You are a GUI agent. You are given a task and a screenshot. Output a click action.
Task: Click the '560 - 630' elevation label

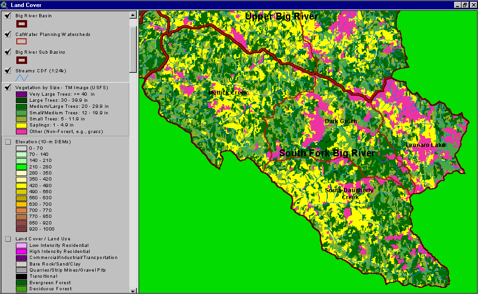point(41,198)
